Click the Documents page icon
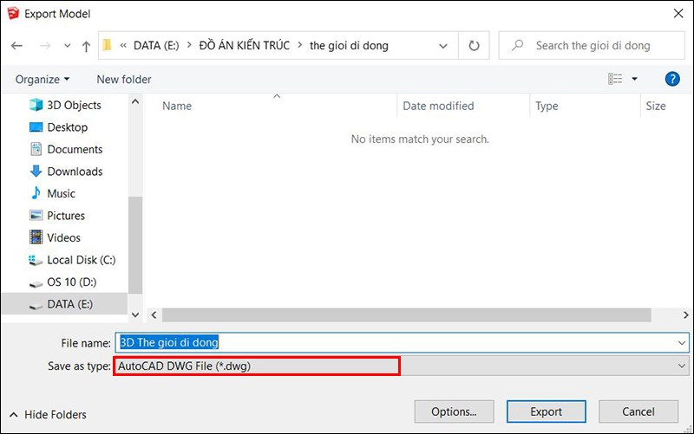The image size is (694, 434). (36, 149)
